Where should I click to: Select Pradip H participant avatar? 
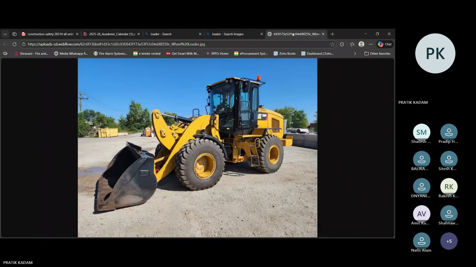(x=449, y=132)
